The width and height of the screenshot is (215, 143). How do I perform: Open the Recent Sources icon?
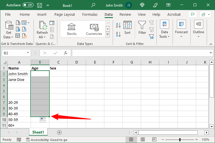pyautogui.click(x=24, y=29)
